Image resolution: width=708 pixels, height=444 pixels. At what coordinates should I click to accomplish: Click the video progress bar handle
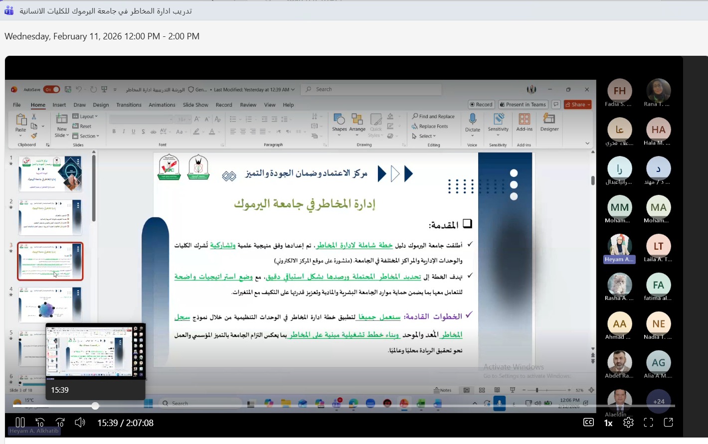coord(95,406)
